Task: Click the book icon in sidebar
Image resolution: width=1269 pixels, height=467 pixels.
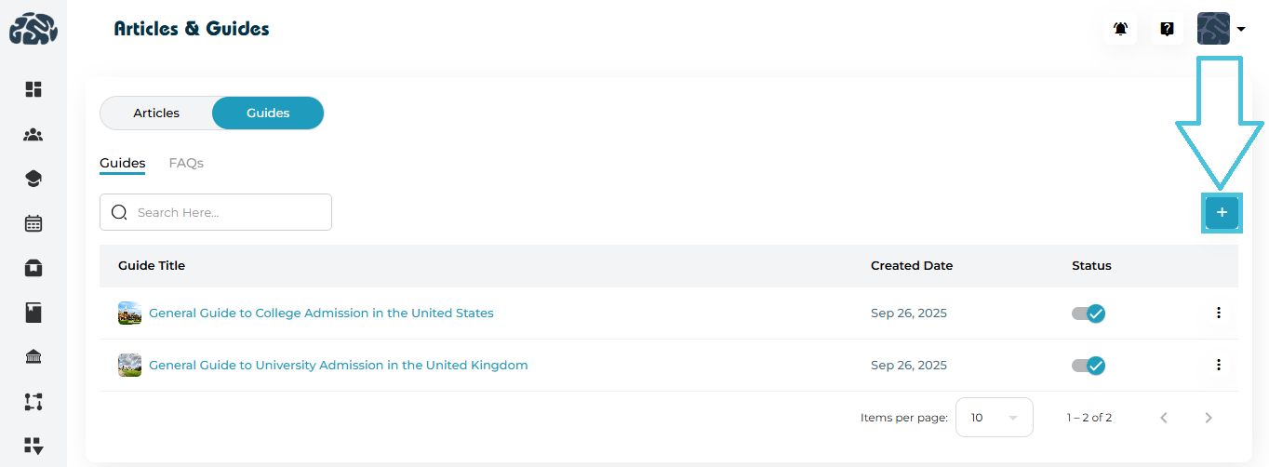Action: click(33, 313)
